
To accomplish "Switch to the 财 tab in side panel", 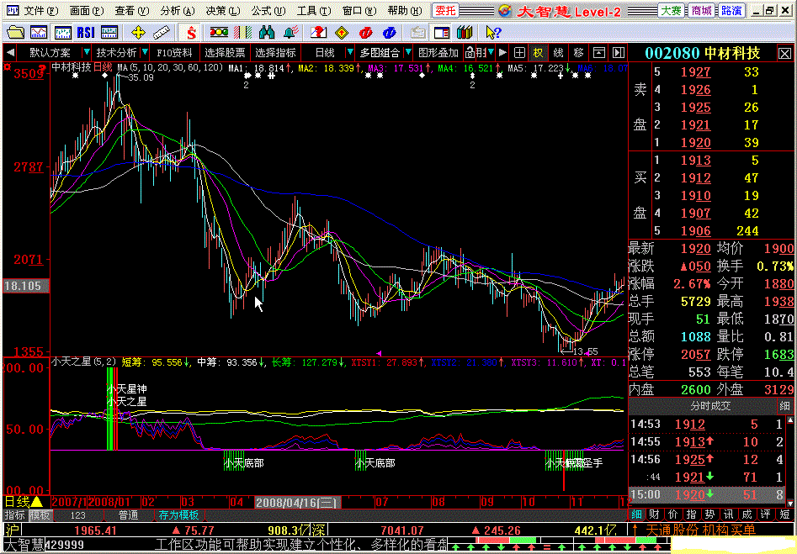I will (655, 514).
